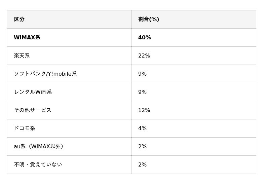Click the 9% value beside ソフトバンク/Y!mobile系
Screen dimensions: 269x184
142,74
